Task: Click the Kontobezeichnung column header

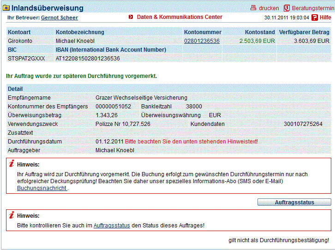Action: 80,32
